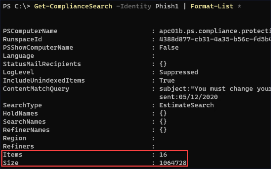Screen dimensions: 271x169
Task: Click the RunspaceId GUID value
Action: (x=215, y=39)
